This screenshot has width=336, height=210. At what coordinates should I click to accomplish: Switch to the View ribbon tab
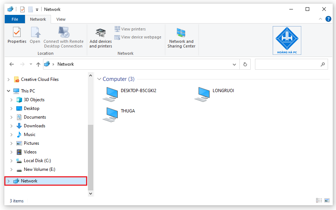[61, 19]
